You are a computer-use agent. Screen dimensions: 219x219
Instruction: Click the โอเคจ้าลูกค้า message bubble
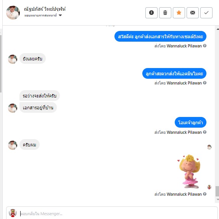point(190,122)
